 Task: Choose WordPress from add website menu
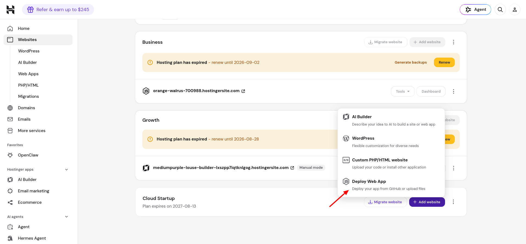coord(391,142)
